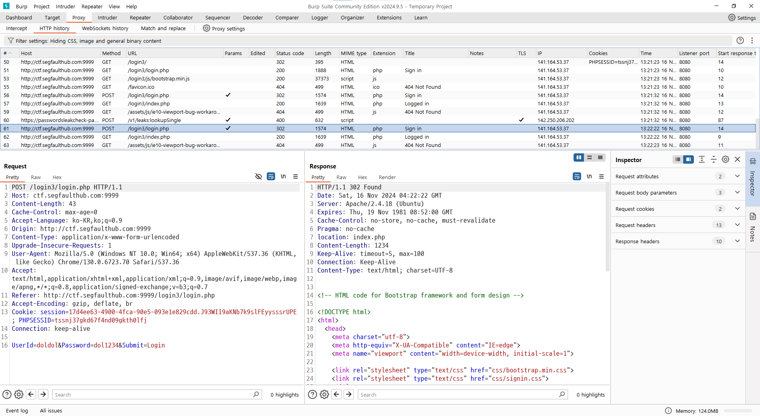Switch Response view to Hex
Screen dimensions: 760x416
(x=363, y=177)
